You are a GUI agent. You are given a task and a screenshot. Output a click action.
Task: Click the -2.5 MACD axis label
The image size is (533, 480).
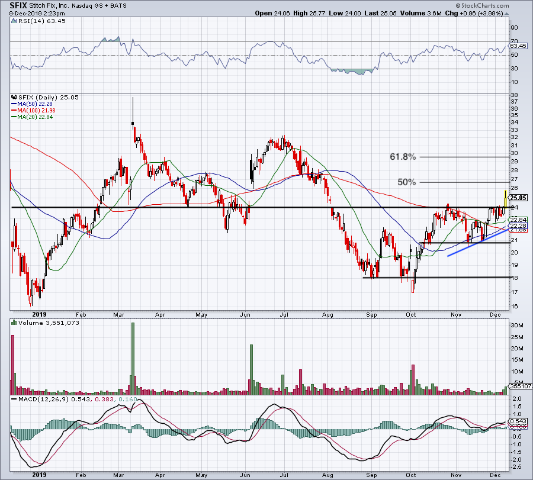[x=516, y=467]
